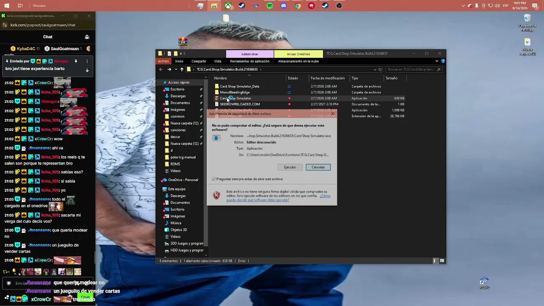Show hidden system tray icons
Screen dimensions: 544x306
coord(463,6)
